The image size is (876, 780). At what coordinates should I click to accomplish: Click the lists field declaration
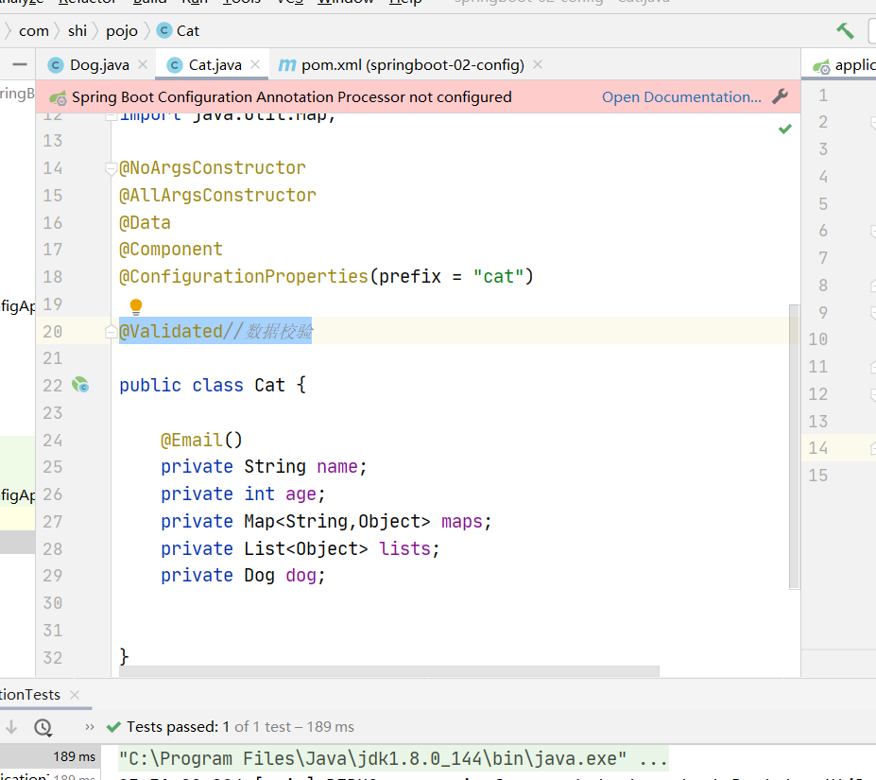tap(300, 548)
